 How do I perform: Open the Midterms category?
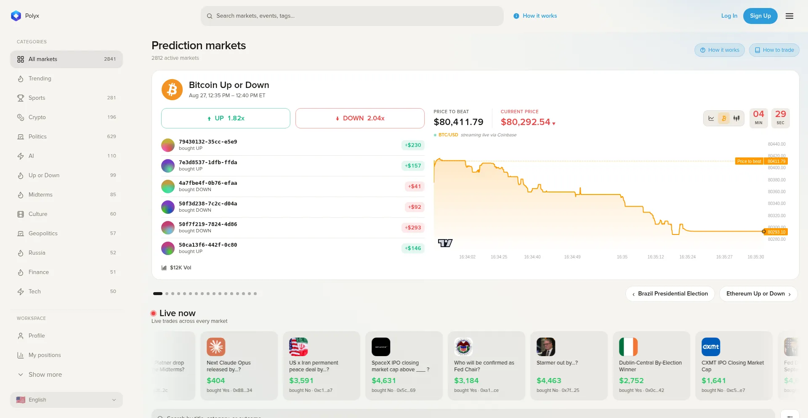coord(66,195)
